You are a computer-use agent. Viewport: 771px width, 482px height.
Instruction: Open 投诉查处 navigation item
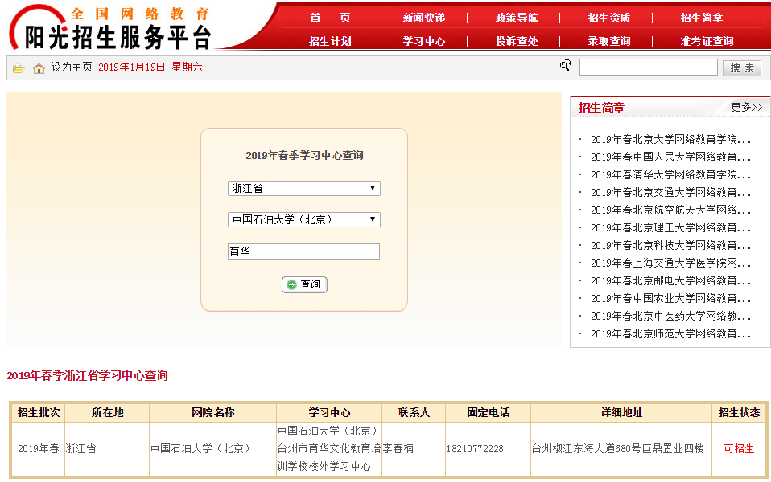pos(517,41)
